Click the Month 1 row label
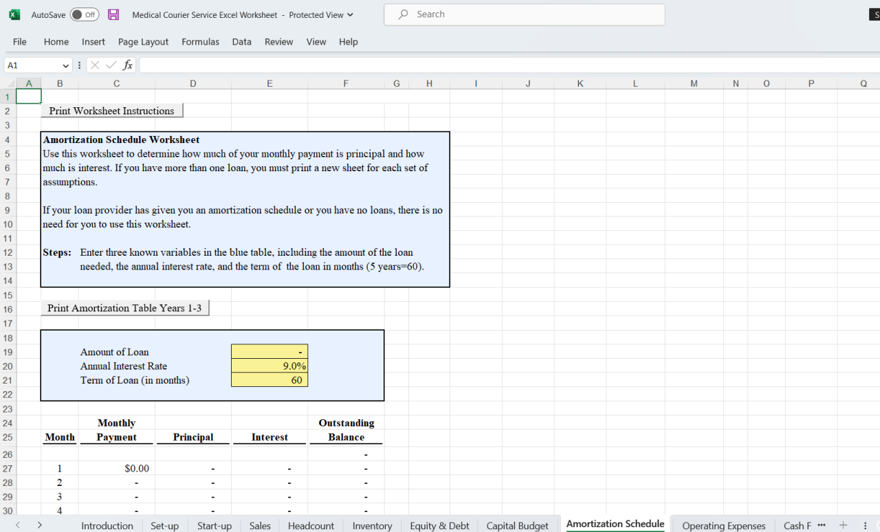 [59, 469]
